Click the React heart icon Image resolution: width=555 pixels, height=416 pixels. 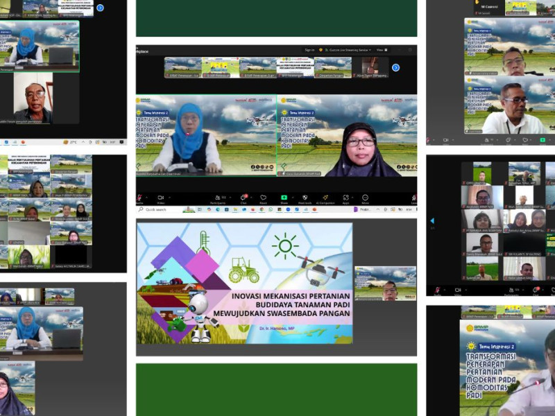pyautogui.click(x=264, y=198)
